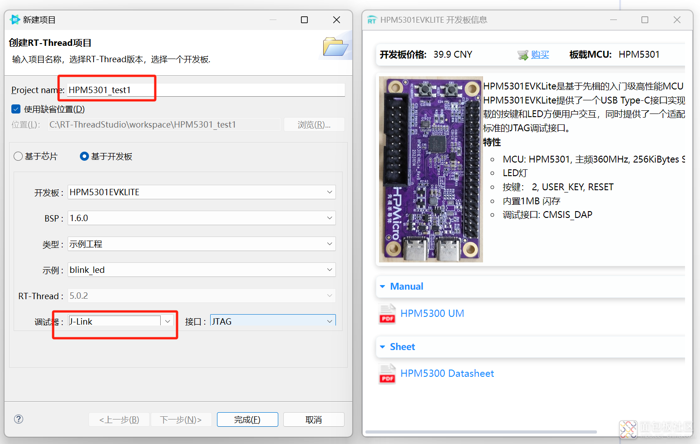Open the 示例 blink_led dropdown
This screenshot has height=444, width=700.
(x=202, y=270)
